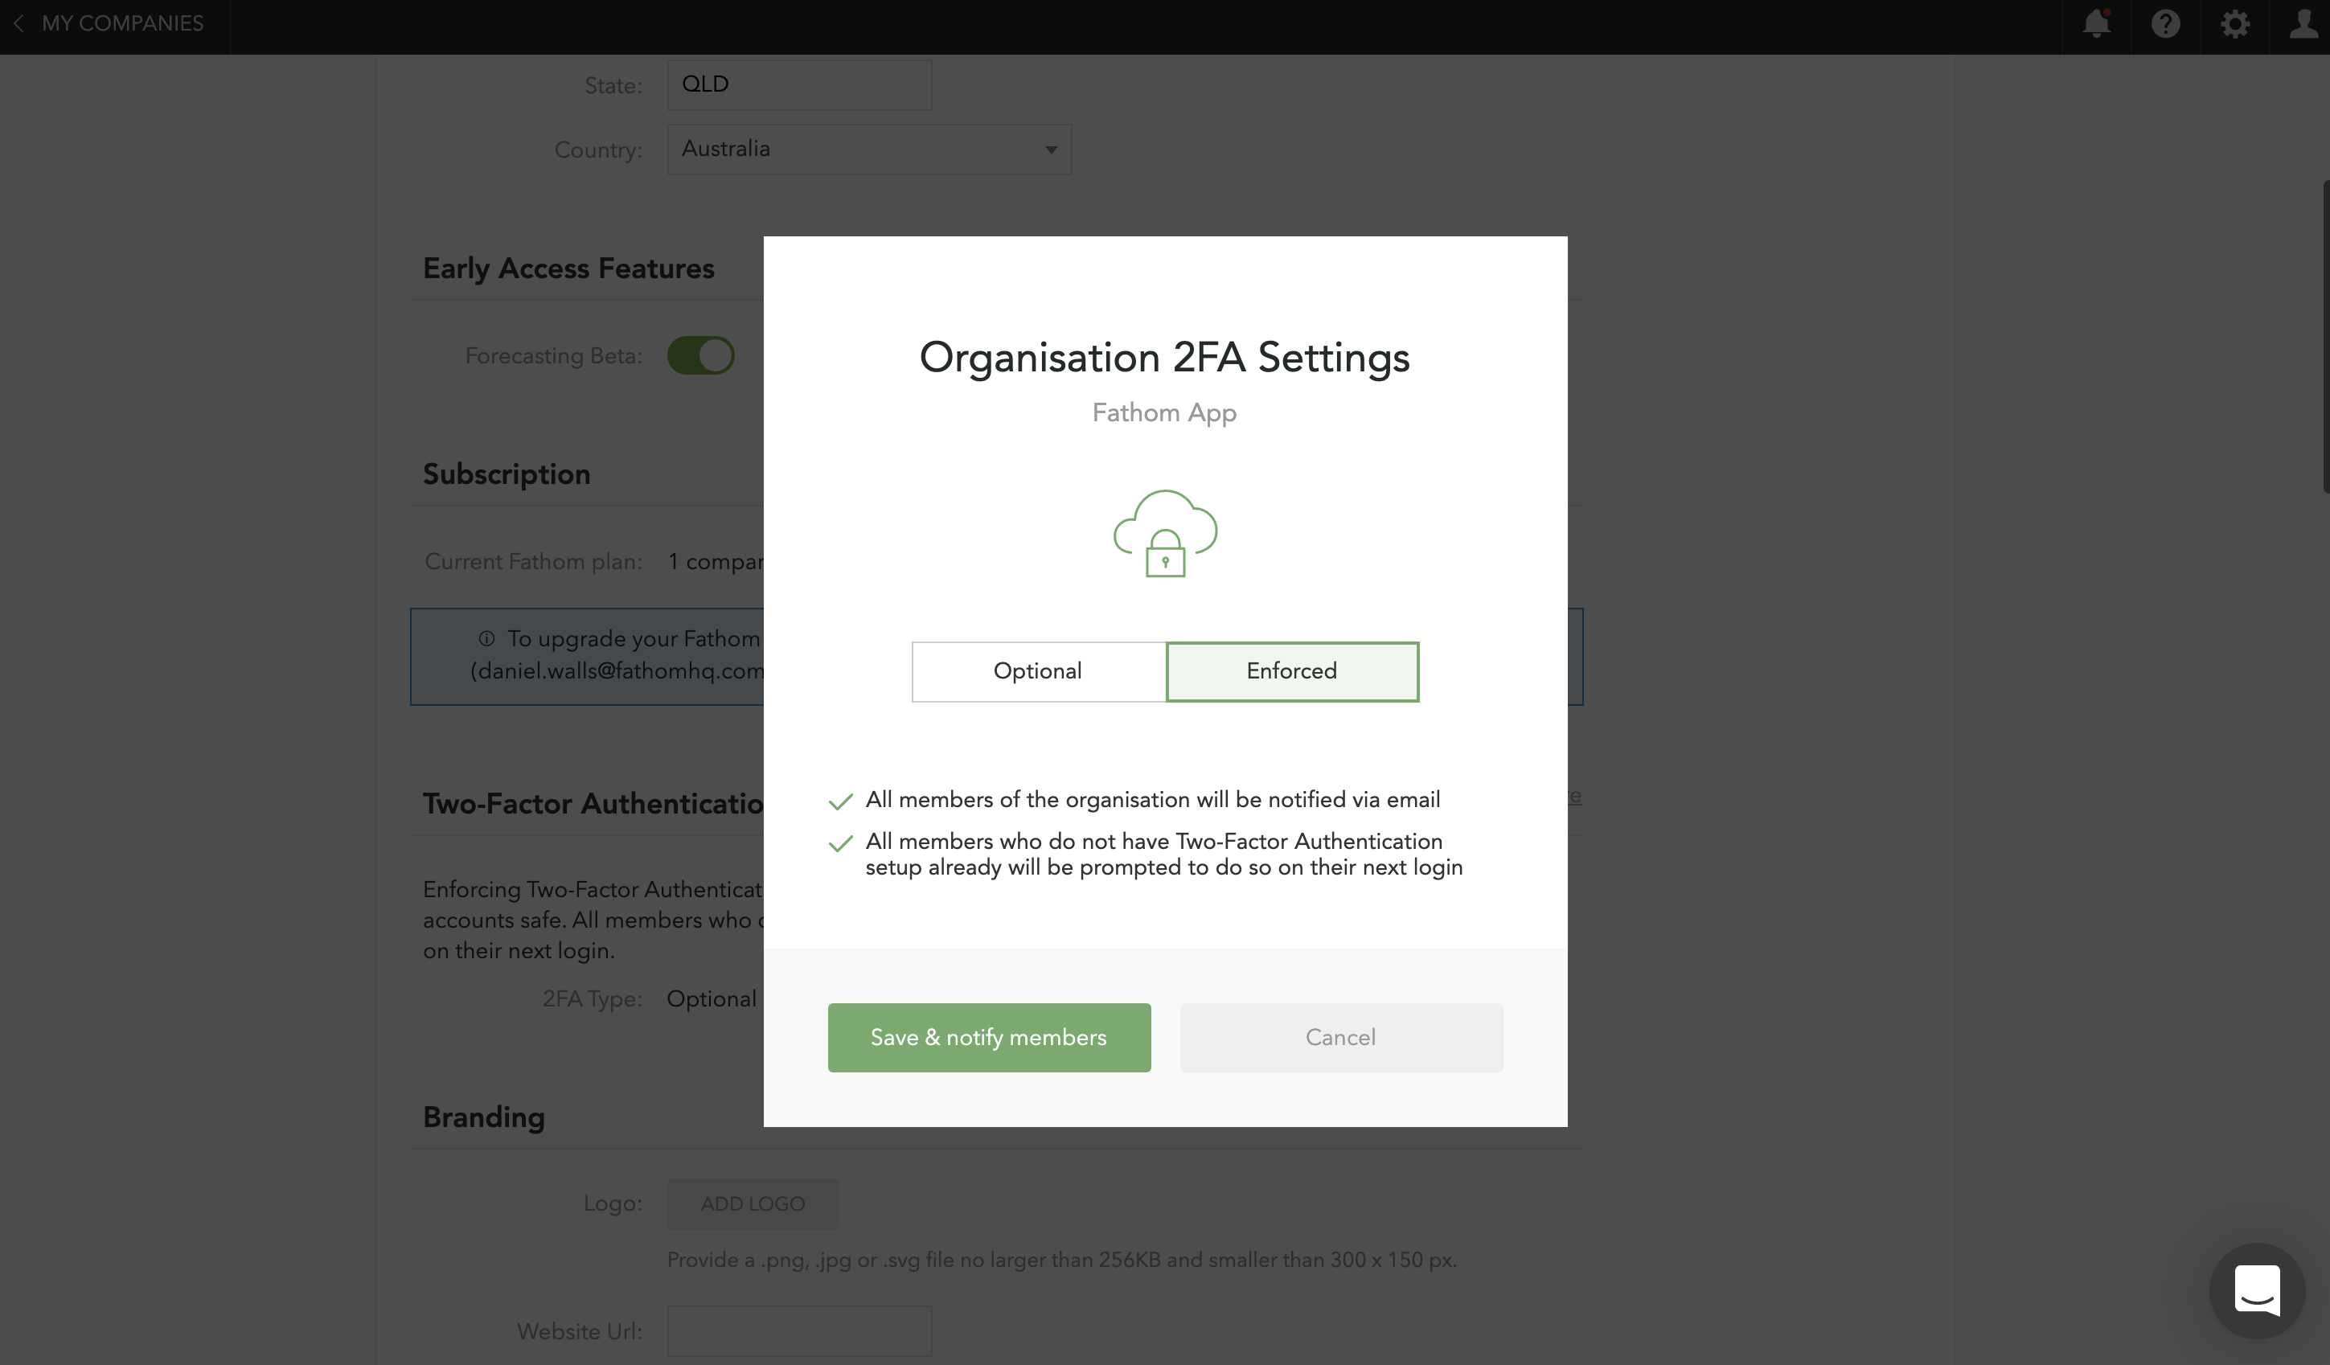Image resolution: width=2330 pixels, height=1365 pixels.
Task: Open the chat support bubble
Action: coord(2257,1290)
